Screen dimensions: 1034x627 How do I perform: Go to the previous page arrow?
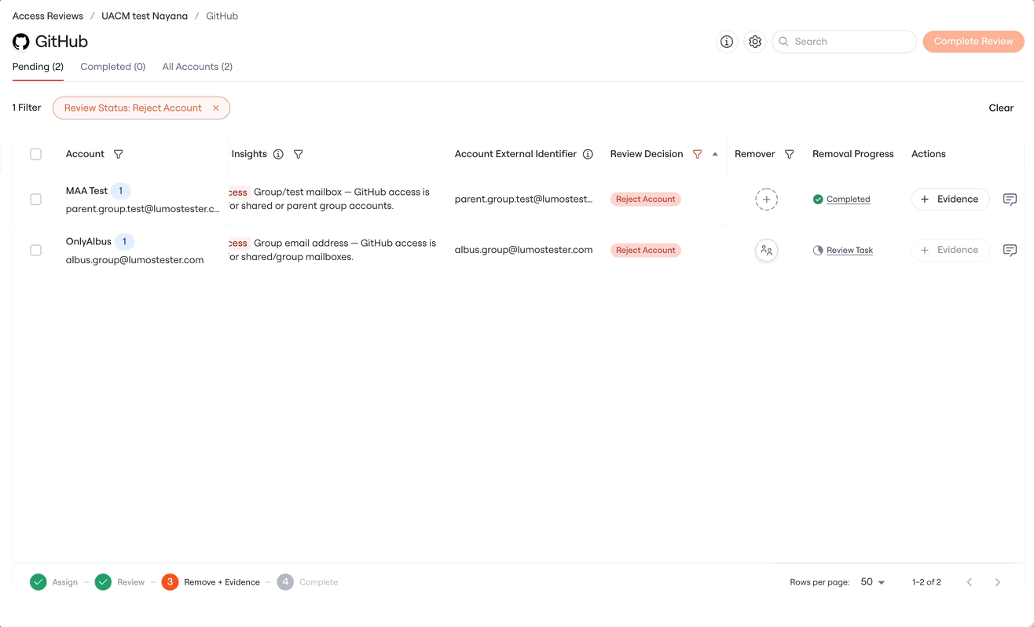point(970,582)
